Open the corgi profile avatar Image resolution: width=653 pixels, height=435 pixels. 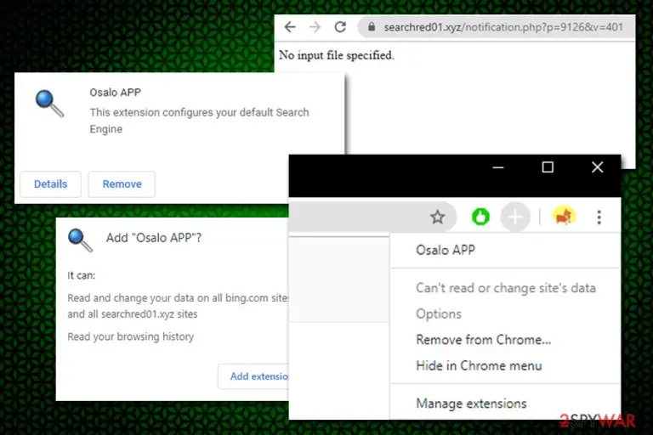564,217
